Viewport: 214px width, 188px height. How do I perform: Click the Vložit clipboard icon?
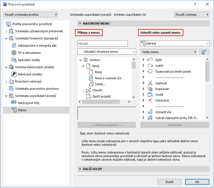[150, 95]
